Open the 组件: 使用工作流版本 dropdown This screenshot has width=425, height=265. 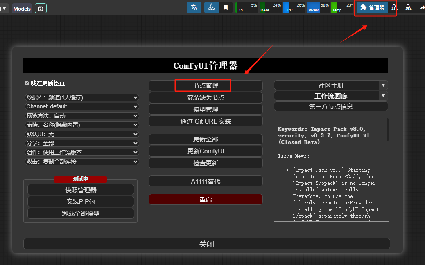pos(82,153)
